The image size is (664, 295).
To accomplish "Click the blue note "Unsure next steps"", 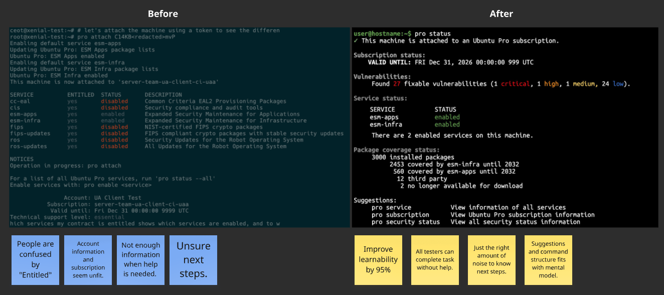I will pyautogui.click(x=194, y=259).
